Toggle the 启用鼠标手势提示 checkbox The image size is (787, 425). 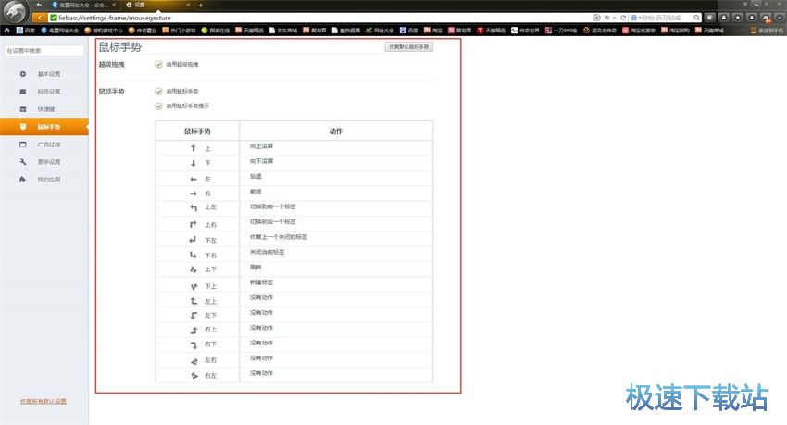pos(158,106)
